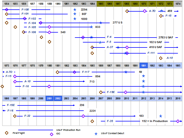Click the First Flight diamond in the legend
184x138 pixels.
7,133
